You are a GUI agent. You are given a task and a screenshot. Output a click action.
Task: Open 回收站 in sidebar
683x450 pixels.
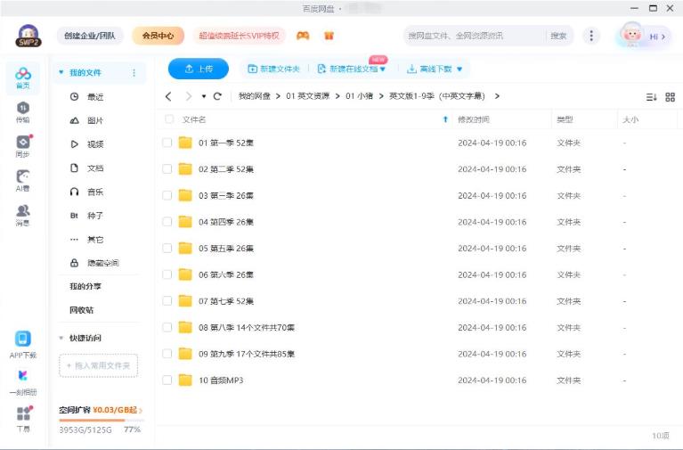[x=81, y=310]
